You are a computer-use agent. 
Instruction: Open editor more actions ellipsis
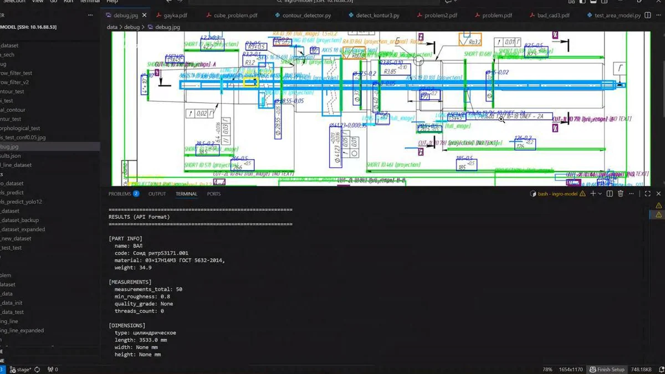click(x=658, y=16)
